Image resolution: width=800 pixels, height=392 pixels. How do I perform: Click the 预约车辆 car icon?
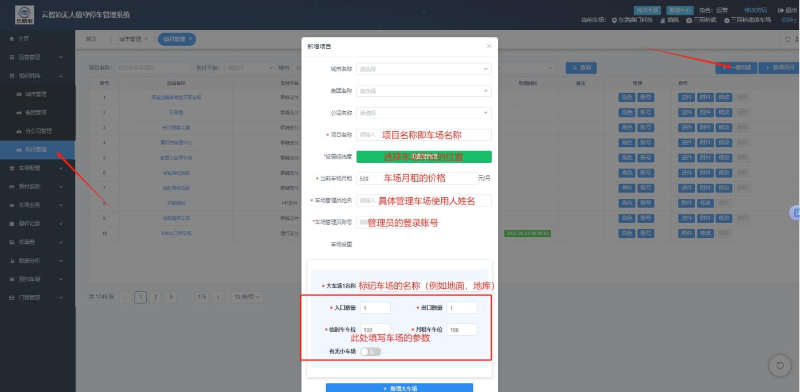[x=12, y=280]
